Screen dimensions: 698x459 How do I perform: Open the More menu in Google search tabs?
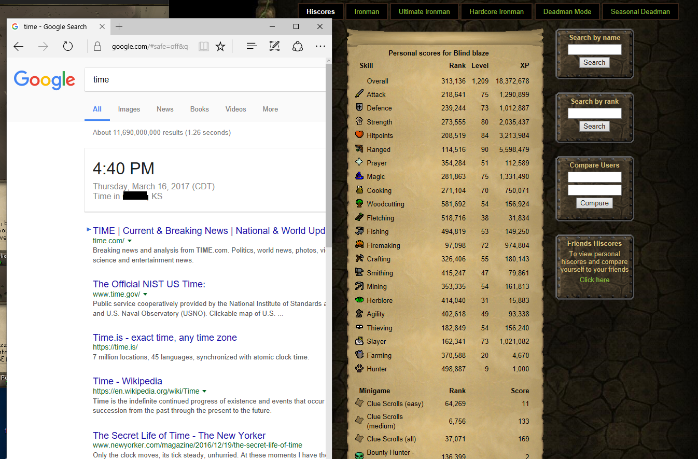270,109
